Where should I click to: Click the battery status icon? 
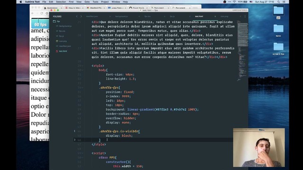(245, 2)
